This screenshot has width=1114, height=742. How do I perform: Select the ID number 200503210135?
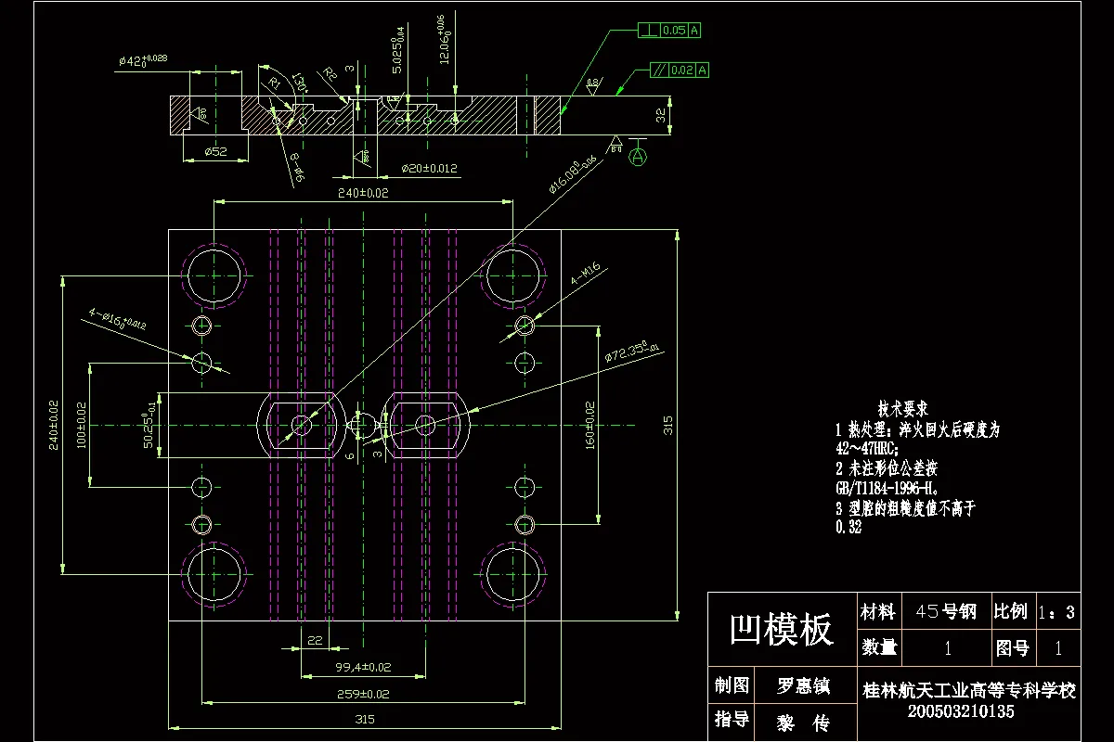click(960, 712)
